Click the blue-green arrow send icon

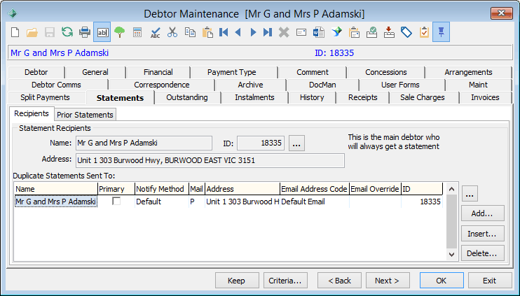(x=336, y=32)
